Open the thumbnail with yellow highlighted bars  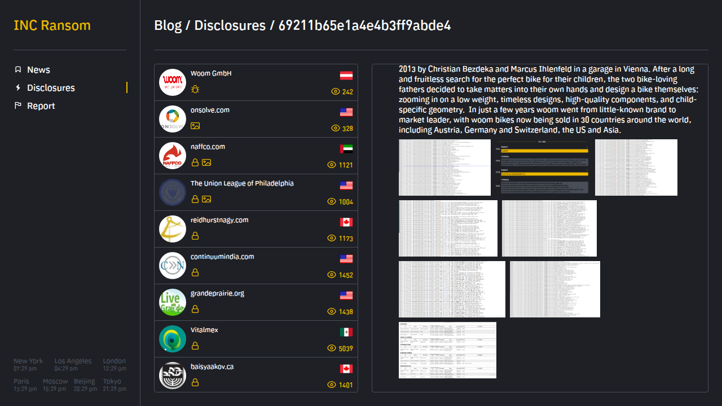point(543,167)
